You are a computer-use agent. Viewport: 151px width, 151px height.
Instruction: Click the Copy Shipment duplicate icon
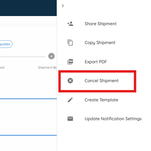[70, 42]
